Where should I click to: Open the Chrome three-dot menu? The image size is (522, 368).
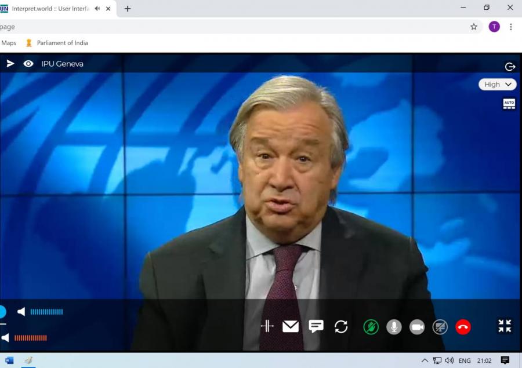[x=510, y=27]
